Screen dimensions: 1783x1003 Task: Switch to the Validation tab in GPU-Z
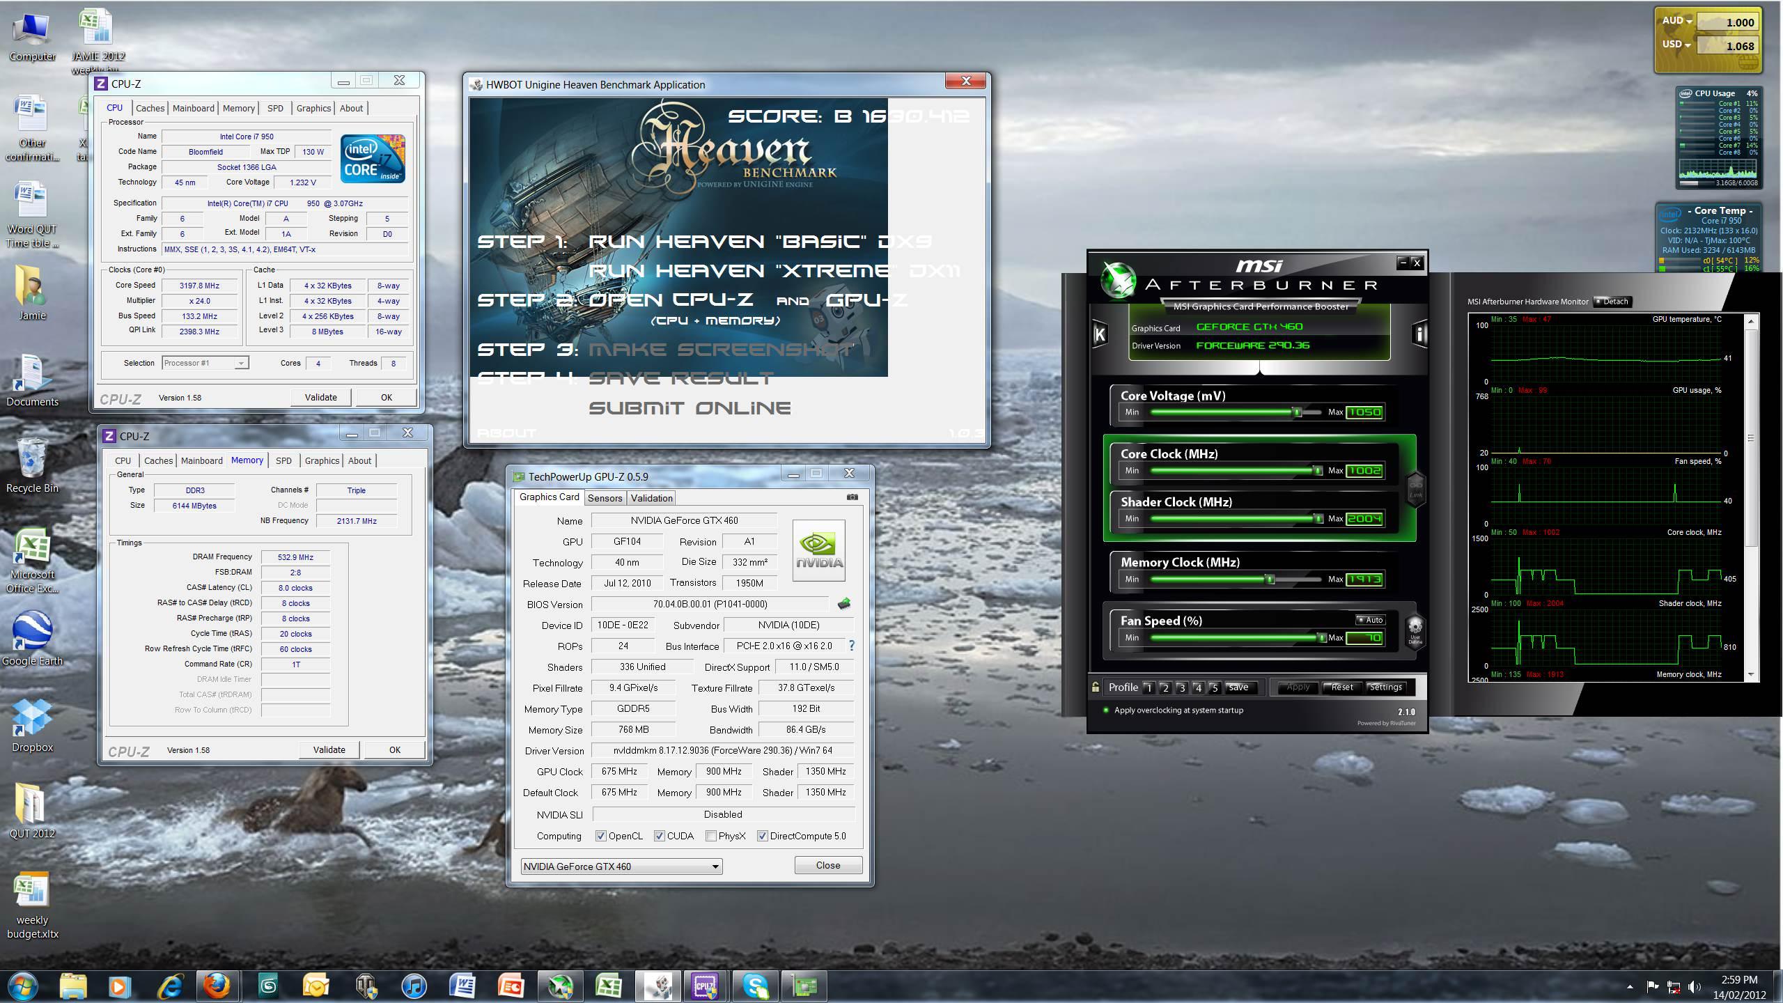click(x=651, y=498)
